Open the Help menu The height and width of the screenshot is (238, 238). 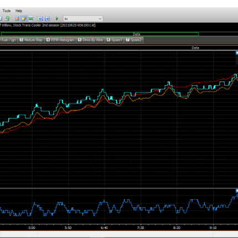coord(19,11)
